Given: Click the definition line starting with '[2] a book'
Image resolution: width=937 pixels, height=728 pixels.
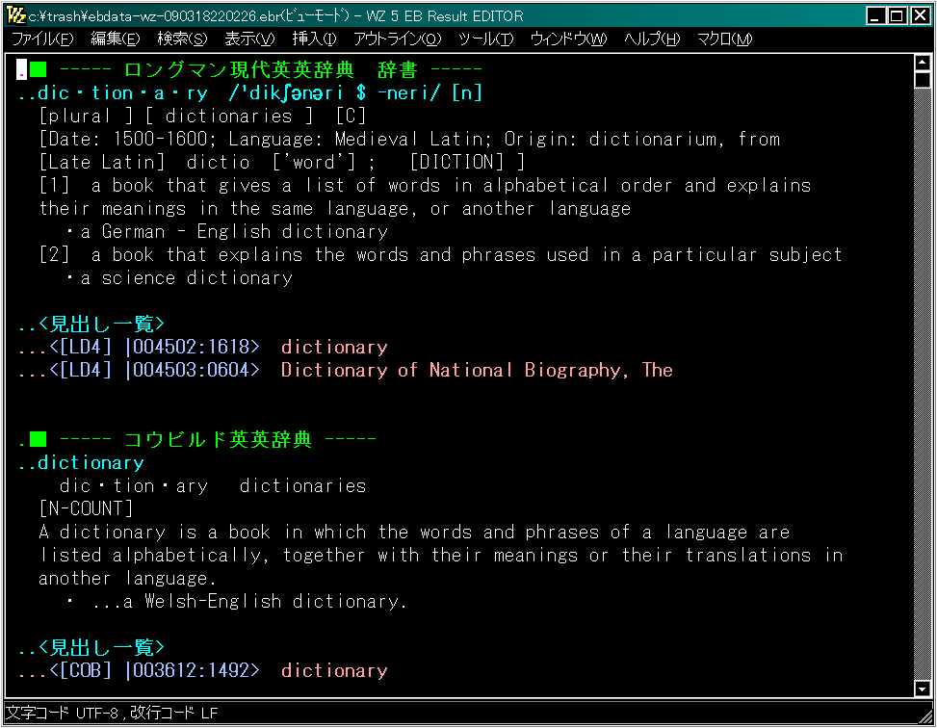Looking at the screenshot, I should click(440, 255).
